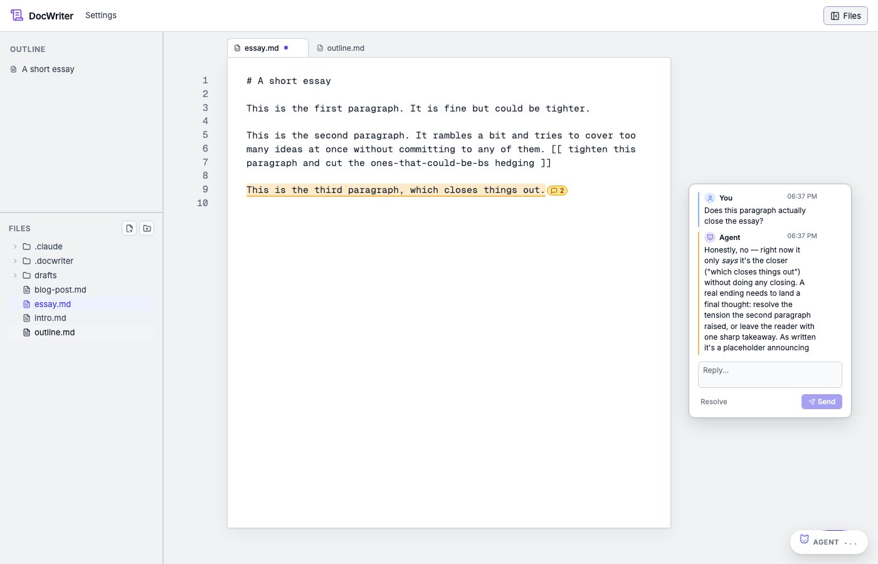Create a new folder with the FILES icon
This screenshot has height=564, width=878.
click(x=147, y=228)
